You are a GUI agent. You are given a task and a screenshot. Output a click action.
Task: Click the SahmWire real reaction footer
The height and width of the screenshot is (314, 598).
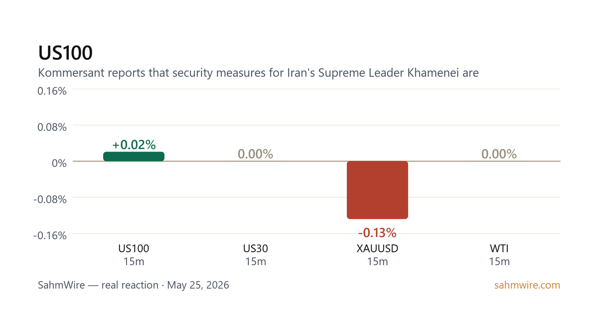point(134,286)
